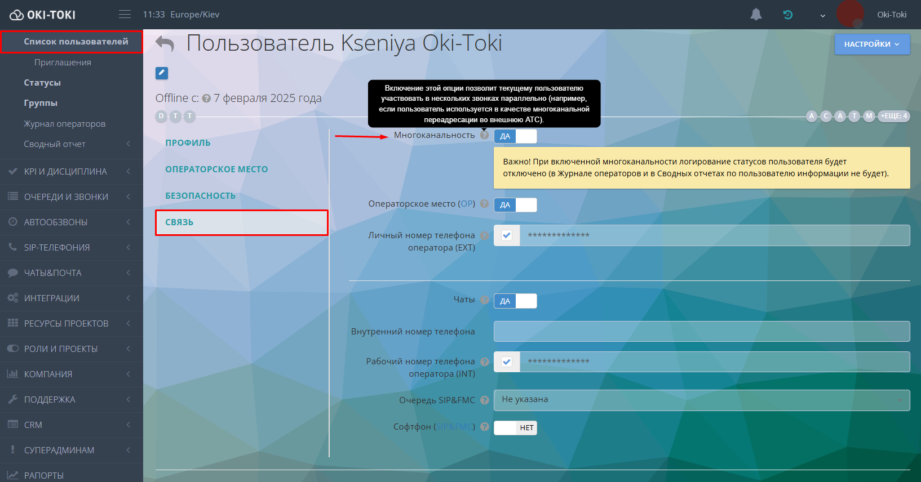Screen dimensions: 921x482
Task: Click the help icon next to Операторское место
Action: (x=484, y=204)
